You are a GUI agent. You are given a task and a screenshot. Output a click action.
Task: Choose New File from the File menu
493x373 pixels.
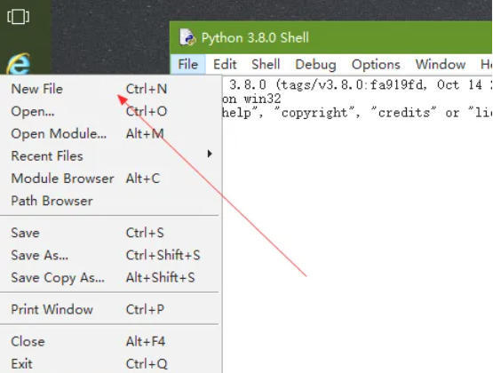pyautogui.click(x=110, y=89)
